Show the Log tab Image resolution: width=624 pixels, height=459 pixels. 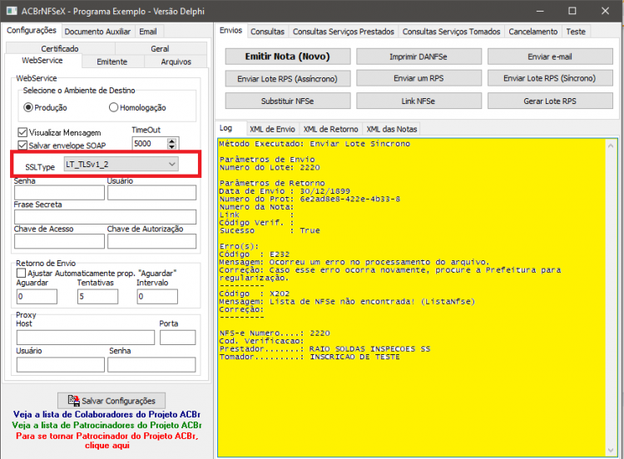pos(226,128)
